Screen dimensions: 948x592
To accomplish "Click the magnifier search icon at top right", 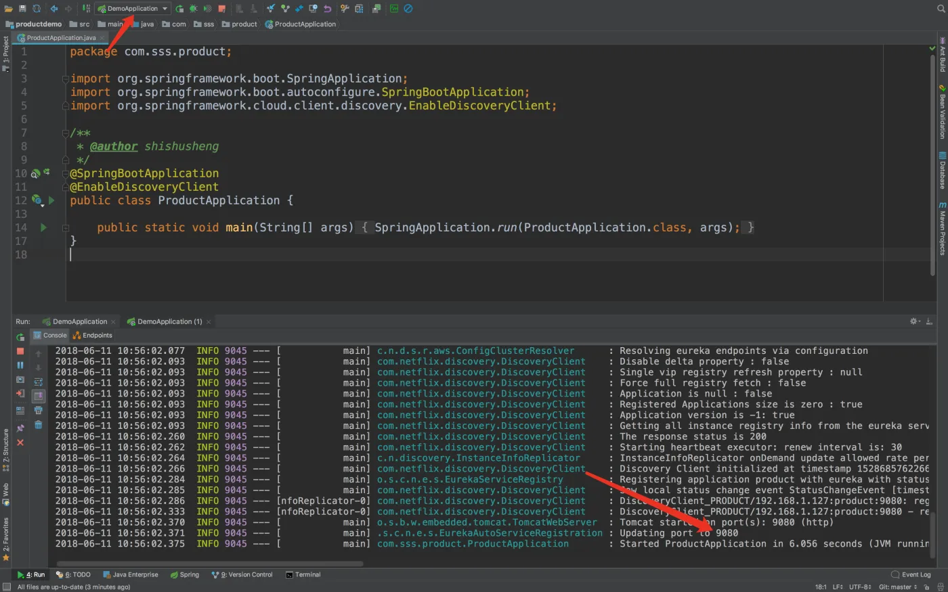I will (941, 9).
